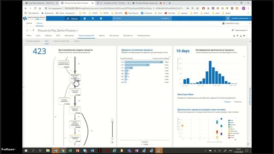Click the Root Cause Miner heading
274x154 pixels.
pos(185,95)
